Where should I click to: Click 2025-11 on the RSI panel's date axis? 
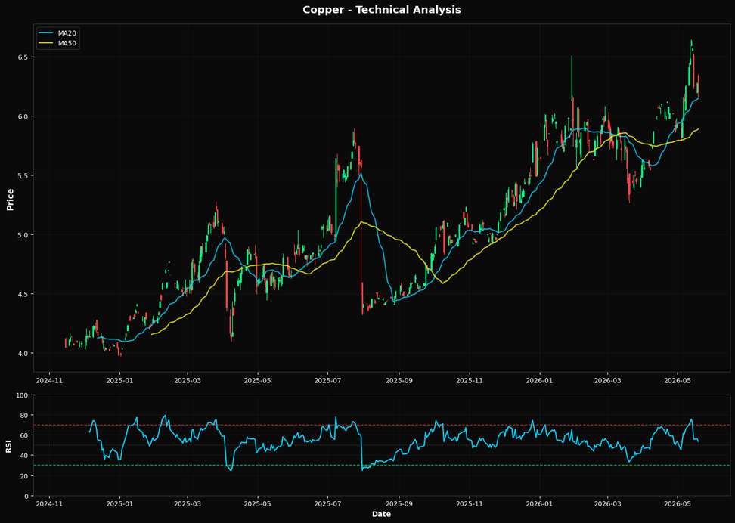tap(470, 504)
